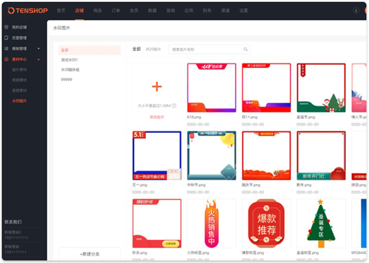
Task: Click the 我的店铺 store icon
Action: (x=6, y=27)
